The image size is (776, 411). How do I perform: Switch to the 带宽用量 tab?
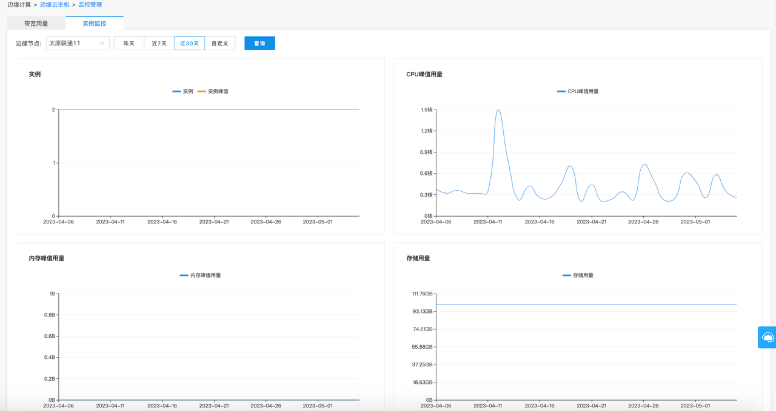(x=36, y=24)
